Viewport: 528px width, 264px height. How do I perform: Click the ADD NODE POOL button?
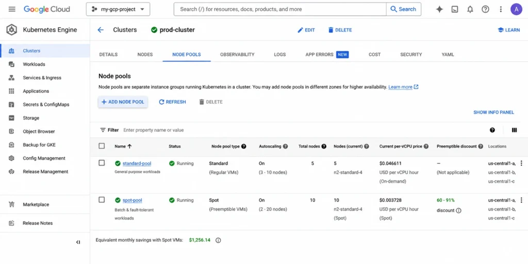tap(123, 102)
